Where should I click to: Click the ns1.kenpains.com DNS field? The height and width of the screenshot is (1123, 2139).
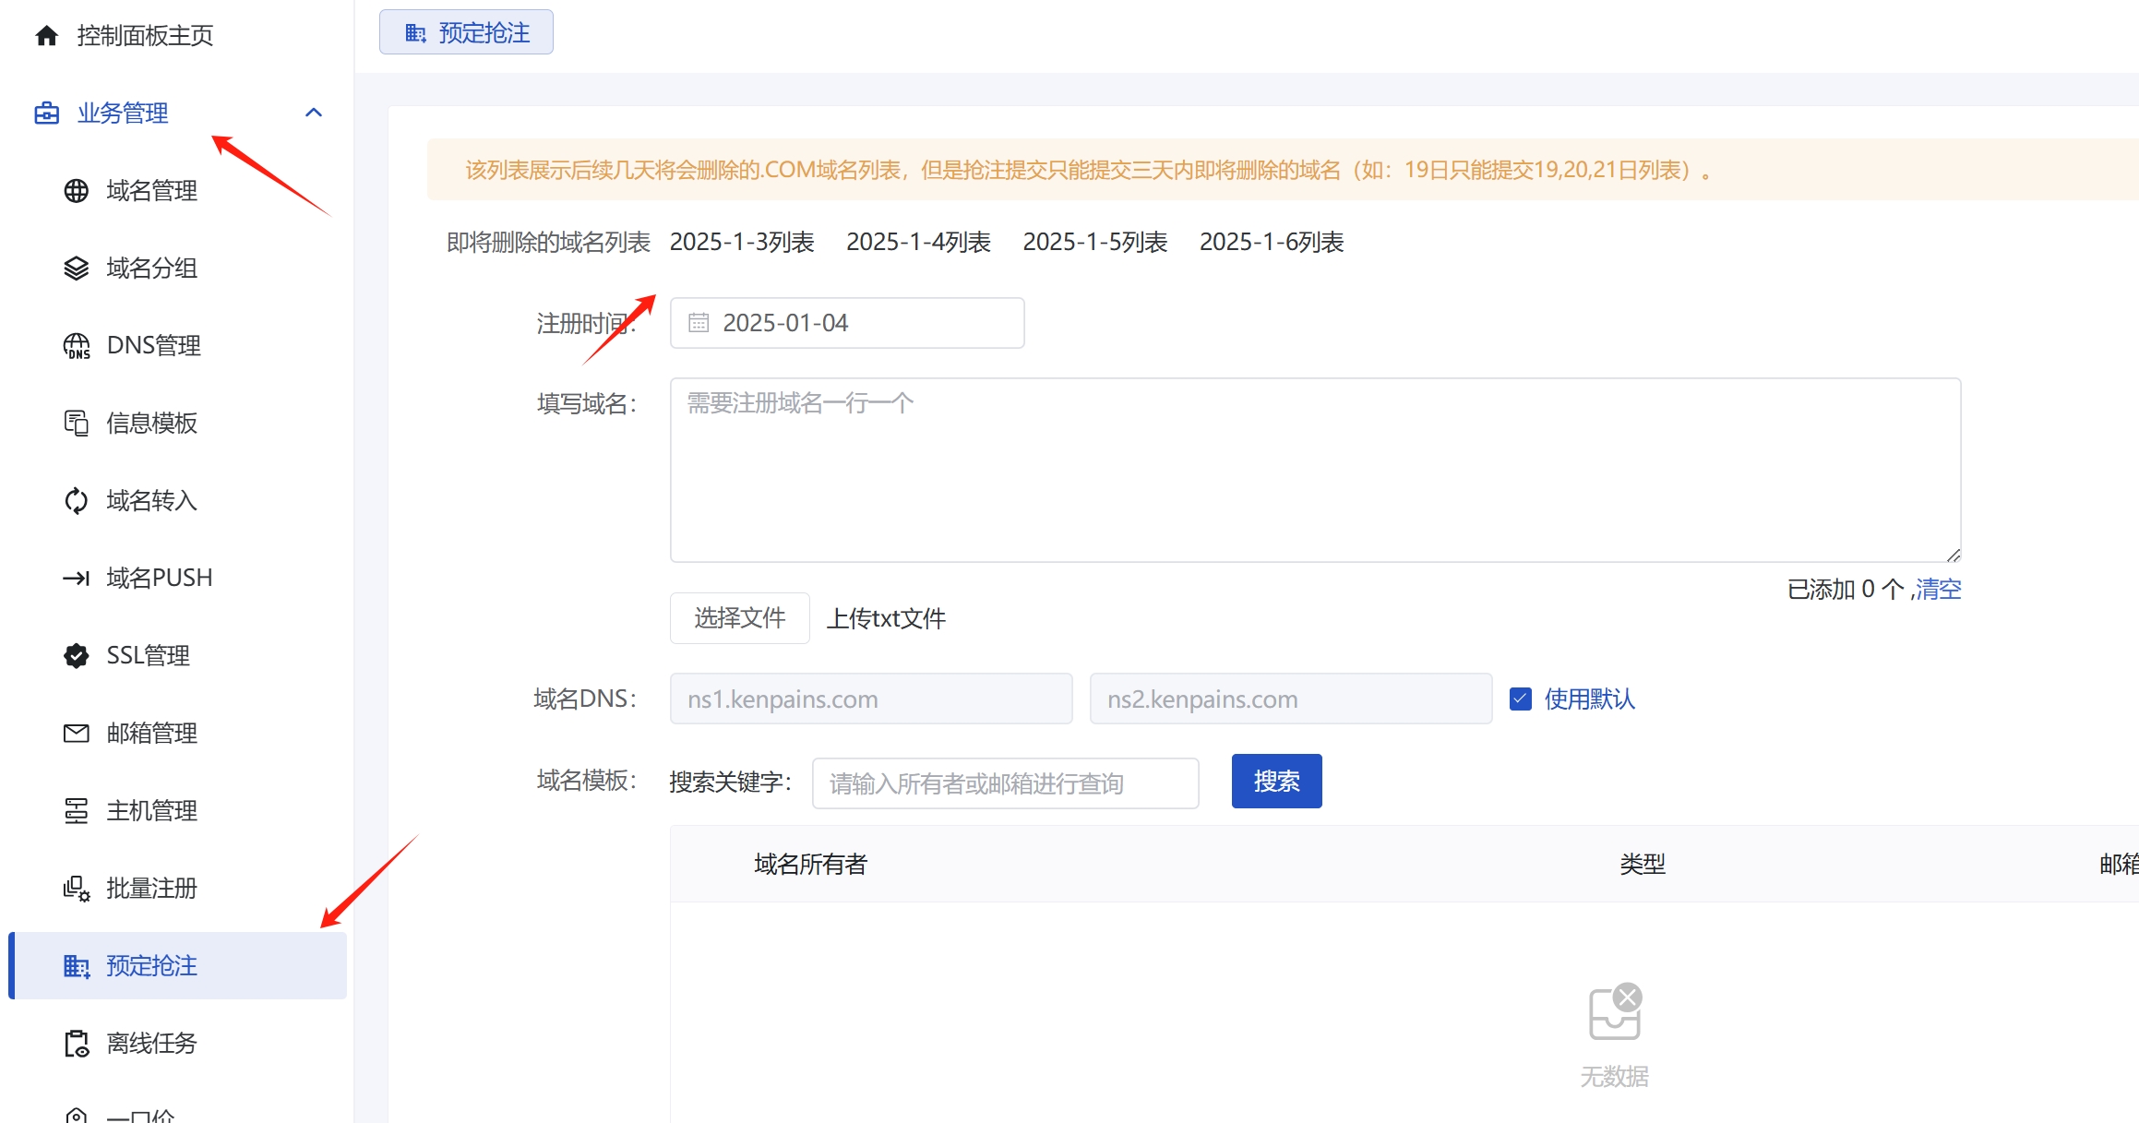pos(871,699)
